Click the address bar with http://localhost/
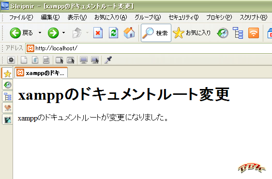The width and height of the screenshot is (272, 179). (x=149, y=48)
